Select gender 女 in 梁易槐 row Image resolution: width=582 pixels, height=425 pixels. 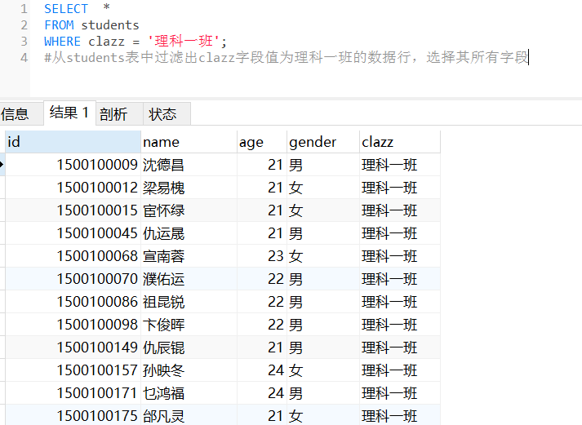tap(323, 188)
